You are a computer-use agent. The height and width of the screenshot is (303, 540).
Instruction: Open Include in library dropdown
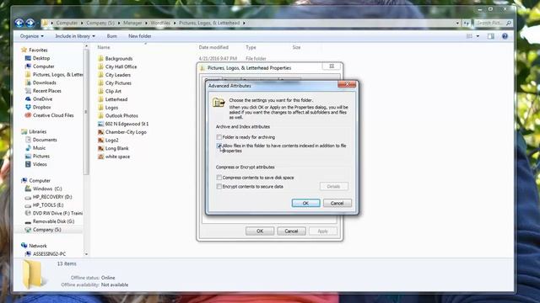click(x=75, y=36)
